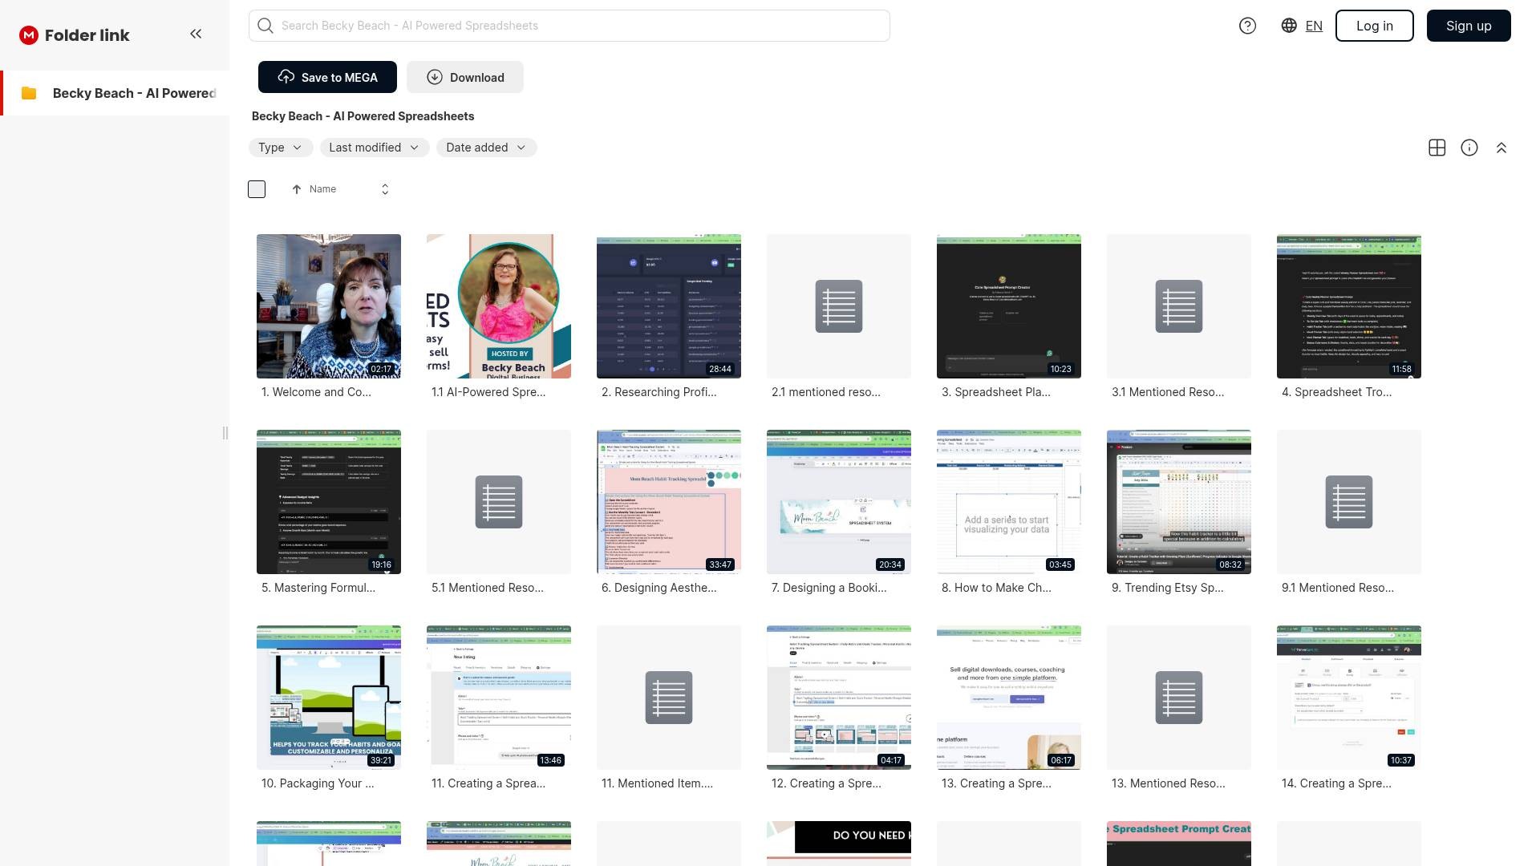The height and width of the screenshot is (866, 1540).
Task: Collapse the left sidebar panel
Action: [x=196, y=34]
